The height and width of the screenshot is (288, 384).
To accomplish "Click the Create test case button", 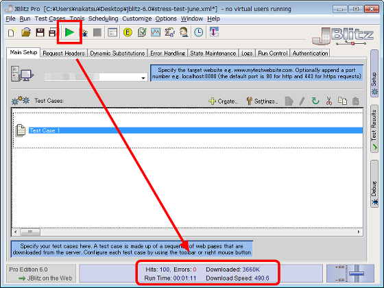I will tap(223, 101).
